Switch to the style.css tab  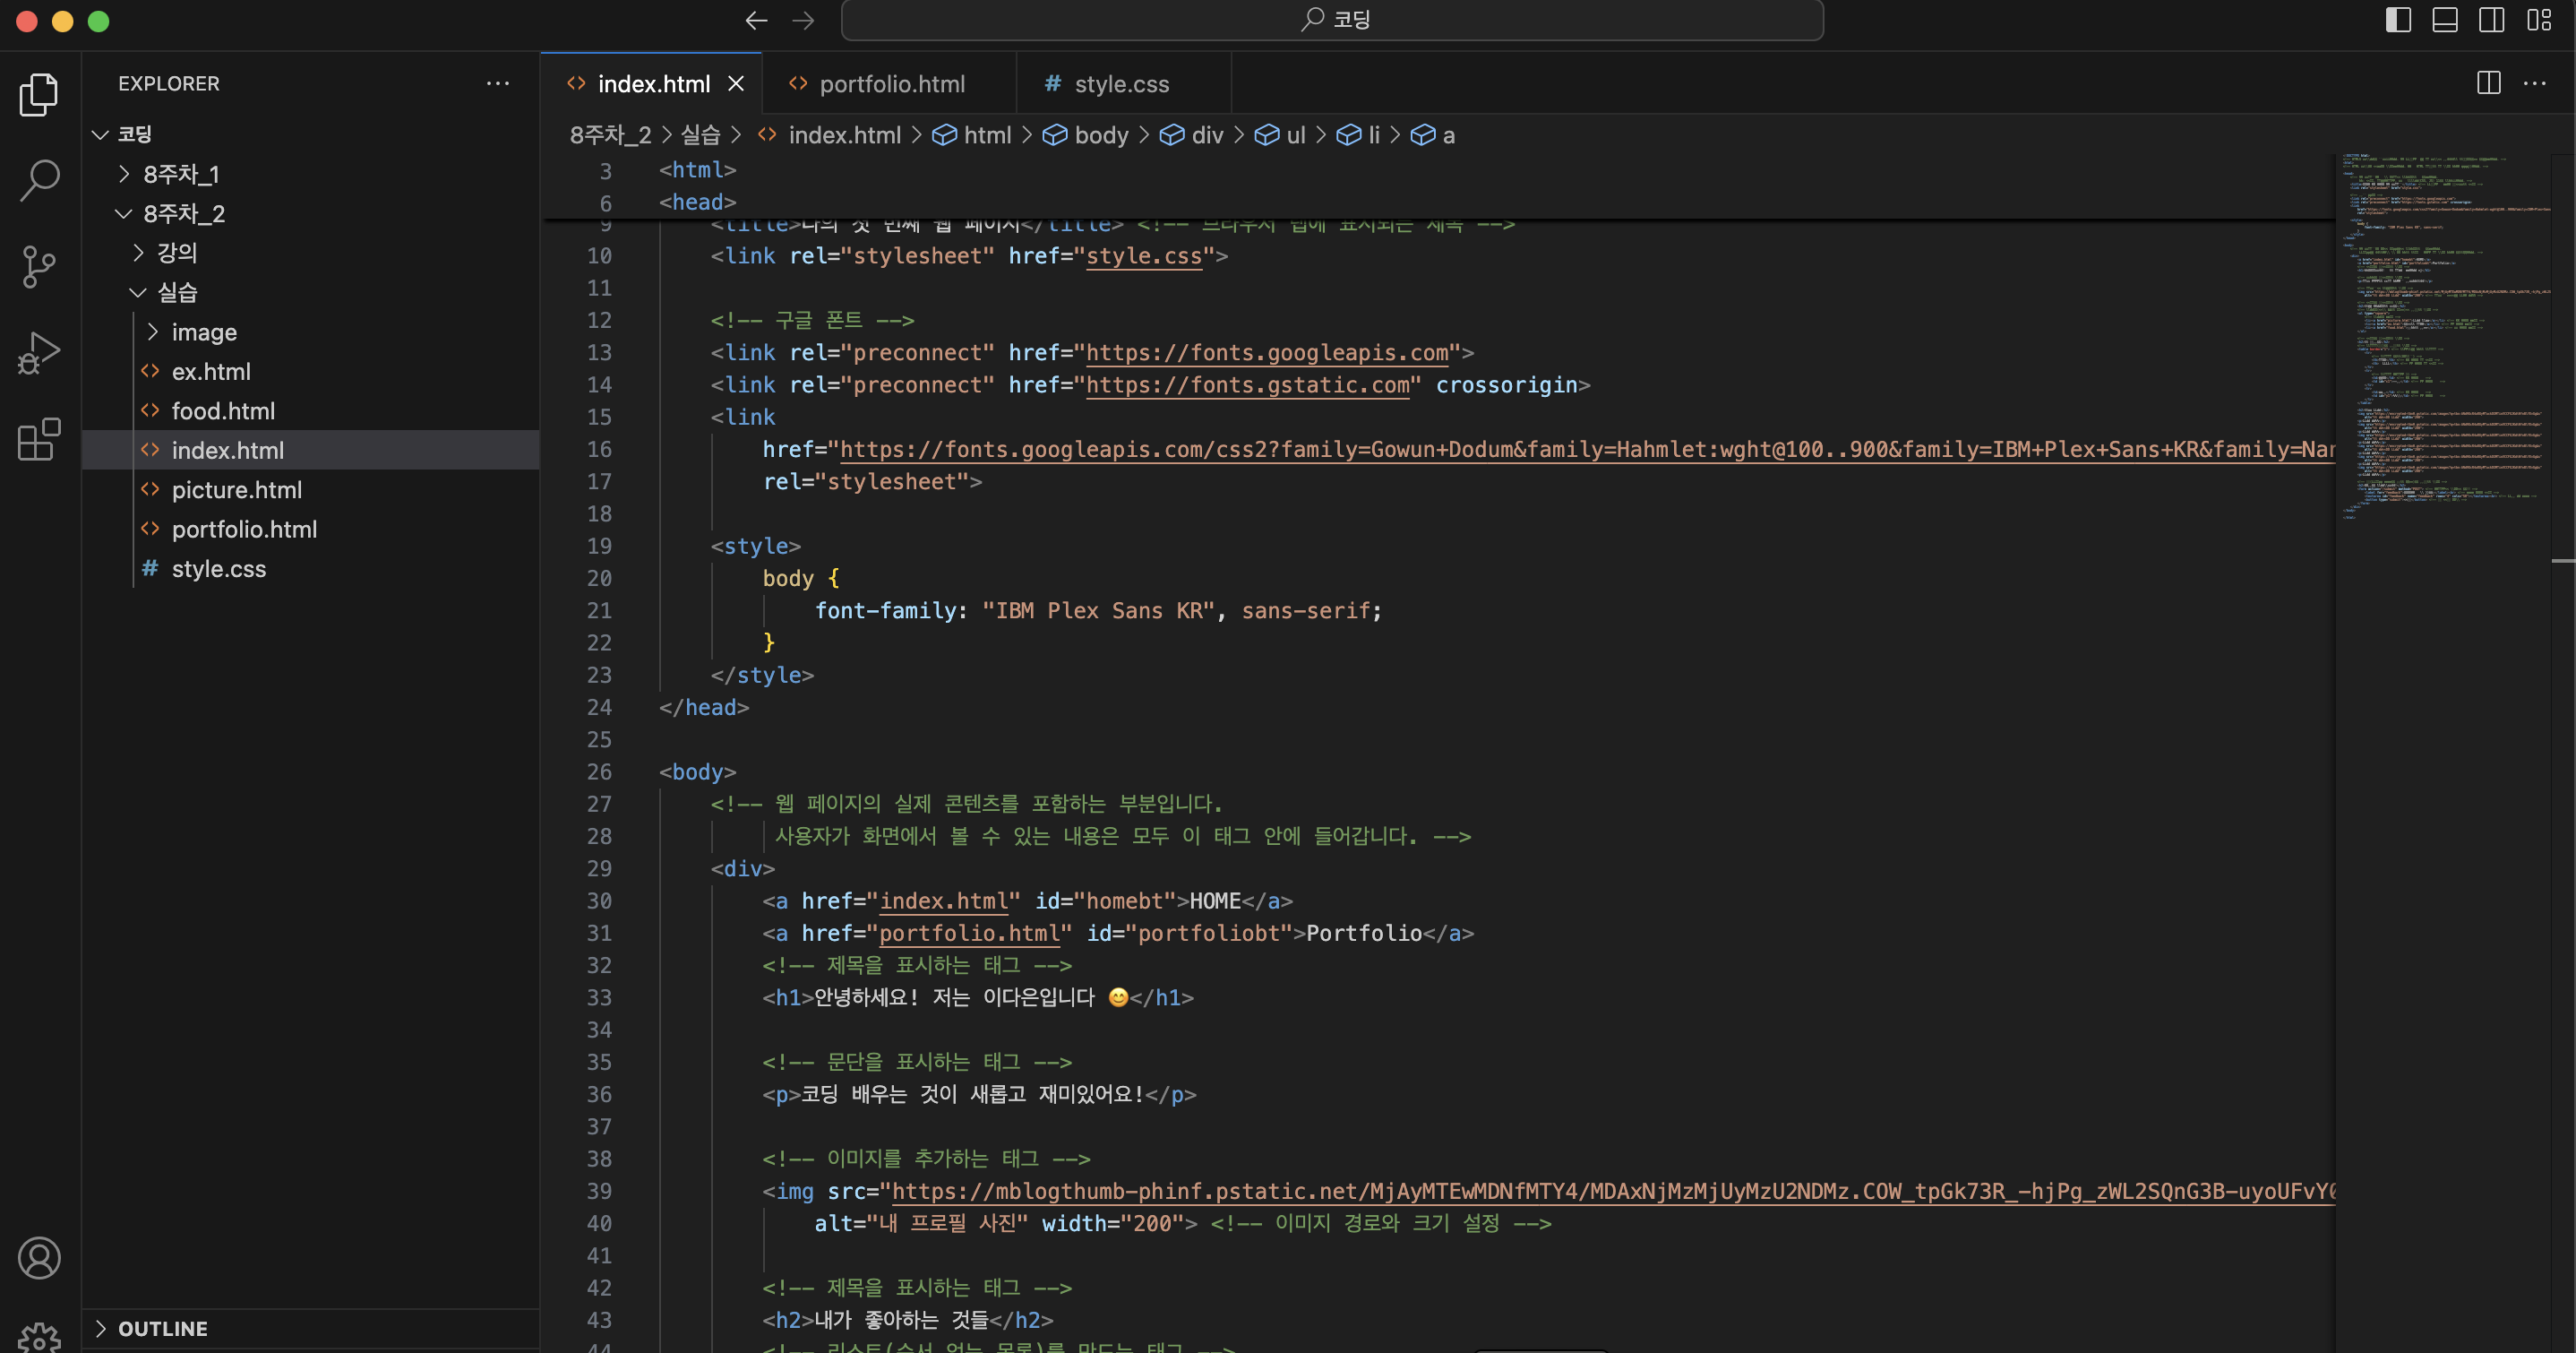click(1120, 84)
